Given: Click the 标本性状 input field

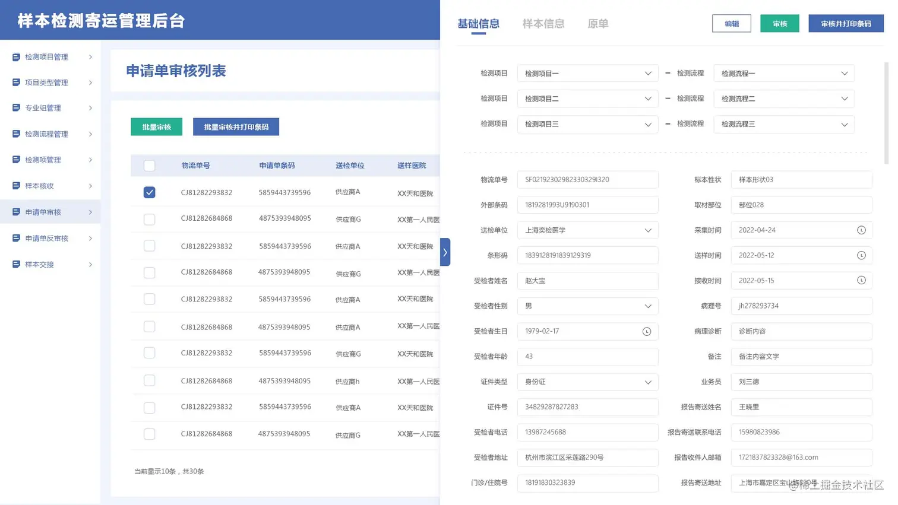Looking at the screenshot, I should coord(801,180).
